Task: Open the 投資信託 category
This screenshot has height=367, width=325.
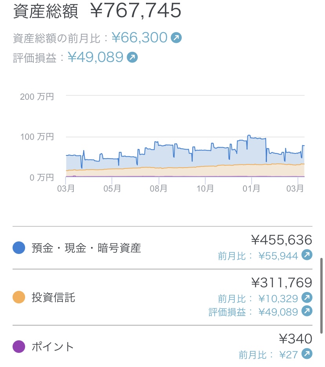Action: [x=53, y=298]
